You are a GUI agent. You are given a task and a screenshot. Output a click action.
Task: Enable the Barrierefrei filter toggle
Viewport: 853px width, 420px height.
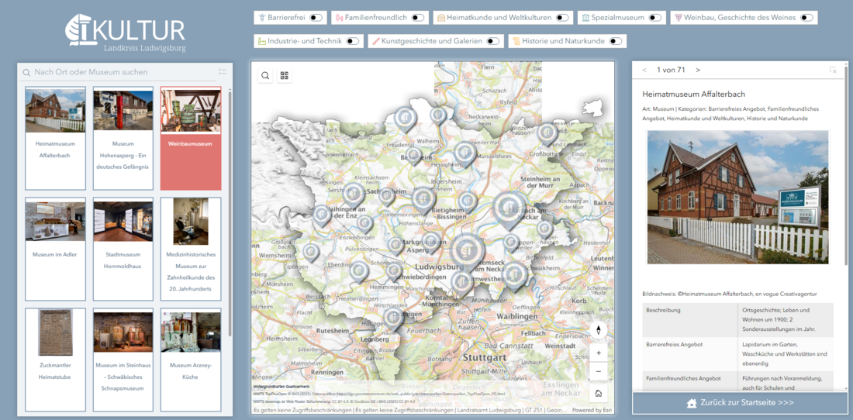coord(316,17)
